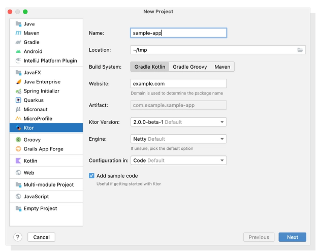Click the Groovy icon in list
Screen dimensions: 318x252
[x=18, y=140]
